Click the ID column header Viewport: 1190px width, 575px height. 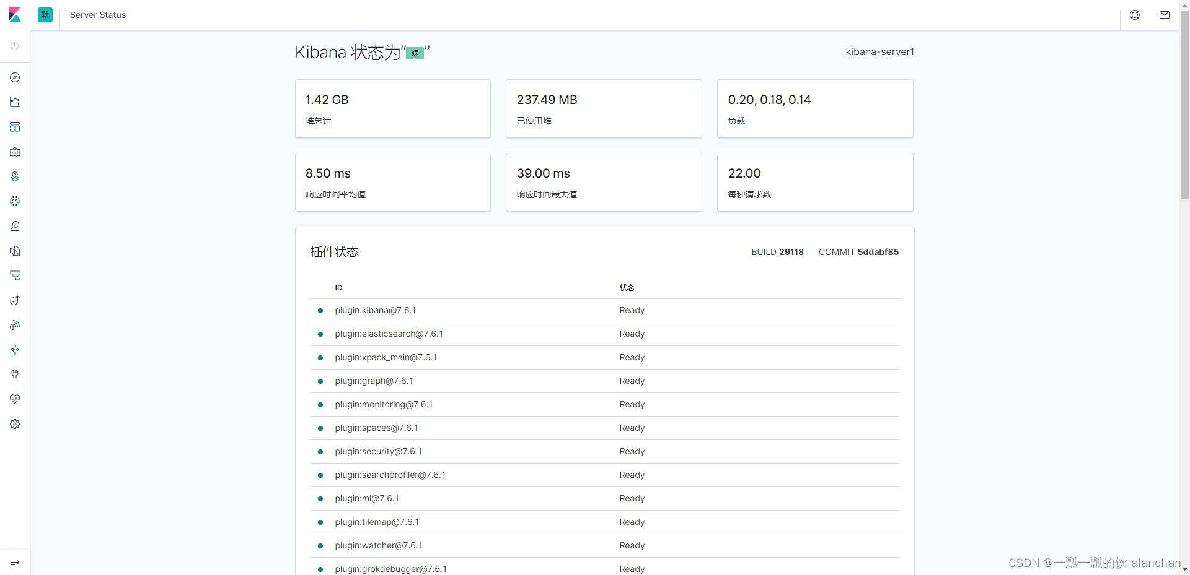point(338,288)
